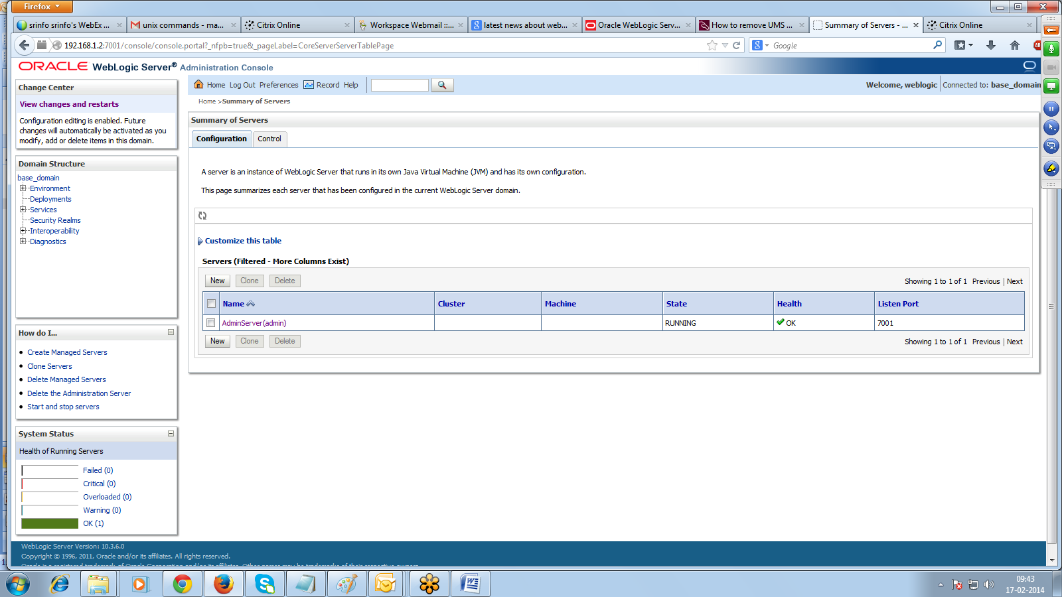This screenshot has width=1062, height=597.
Task: Tick the checkbox for AdminServer(admin) row
Action: tap(211, 323)
